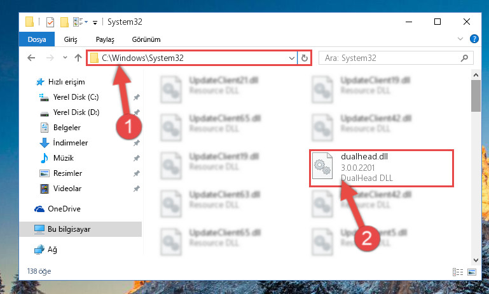Click the vertical scrollbar thumb

(x=476, y=96)
